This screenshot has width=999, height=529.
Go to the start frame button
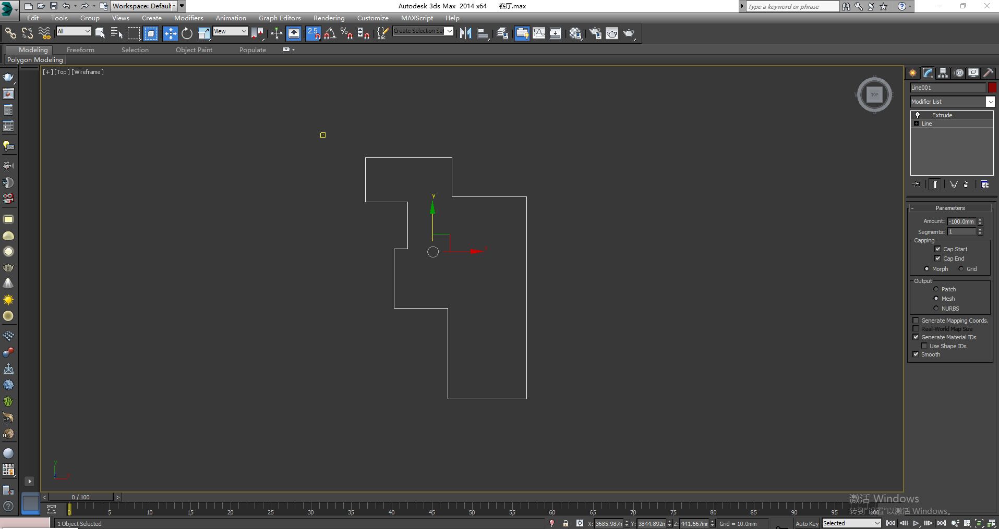tap(890, 523)
